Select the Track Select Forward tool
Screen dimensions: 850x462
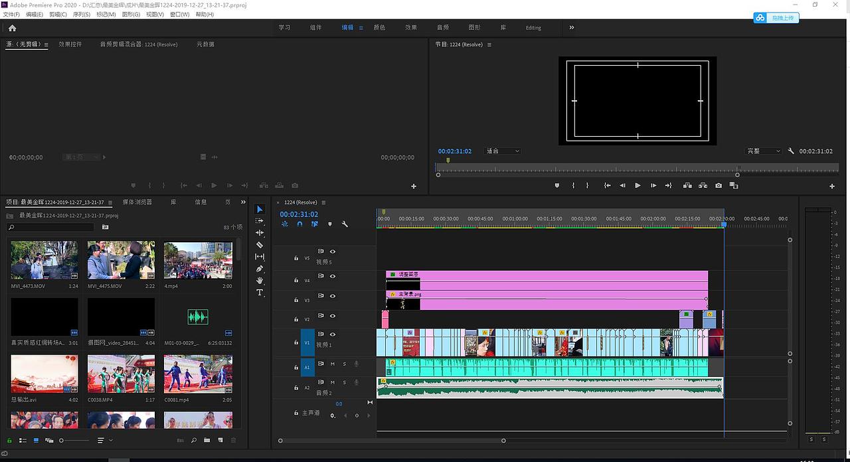pos(260,221)
